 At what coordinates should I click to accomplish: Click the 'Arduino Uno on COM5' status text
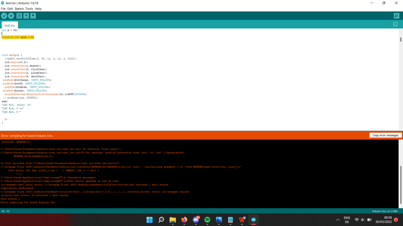pos(385,211)
